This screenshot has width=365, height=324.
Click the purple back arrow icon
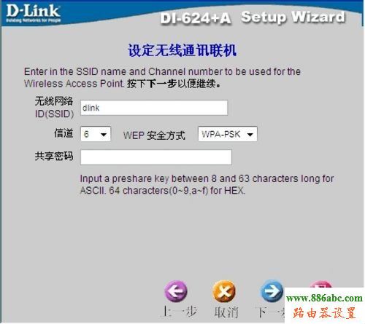click(x=176, y=291)
